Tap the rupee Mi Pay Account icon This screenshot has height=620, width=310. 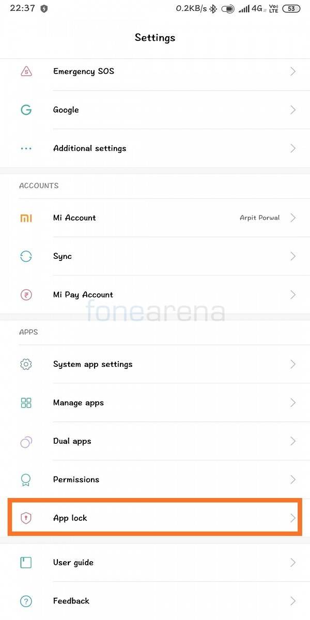(x=26, y=295)
